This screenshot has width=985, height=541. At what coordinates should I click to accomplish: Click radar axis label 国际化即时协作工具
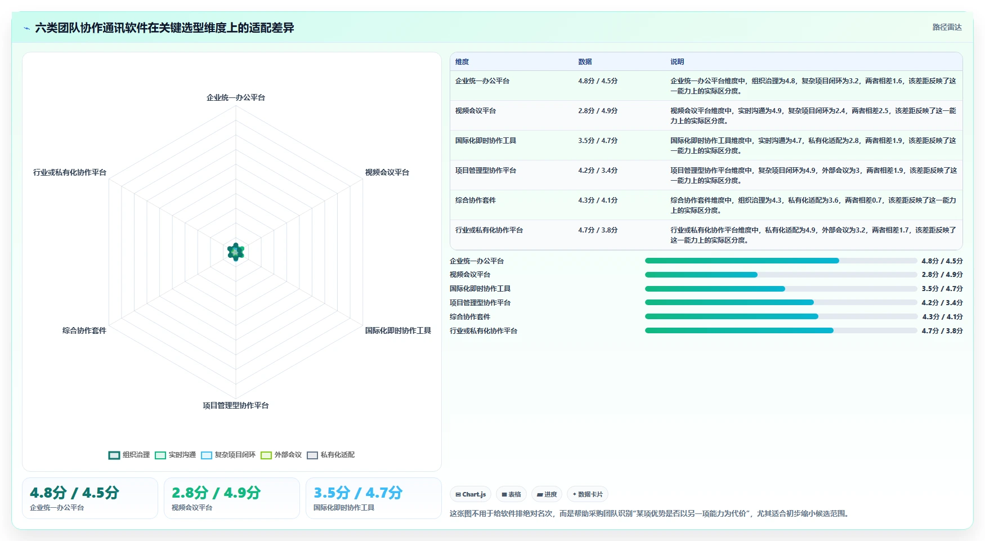click(398, 330)
